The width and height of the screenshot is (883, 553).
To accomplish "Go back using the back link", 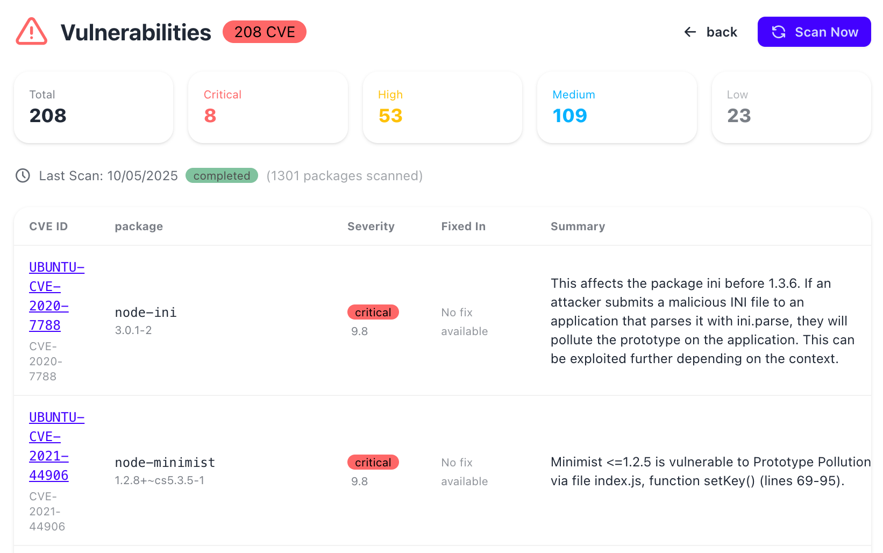I will click(x=710, y=32).
